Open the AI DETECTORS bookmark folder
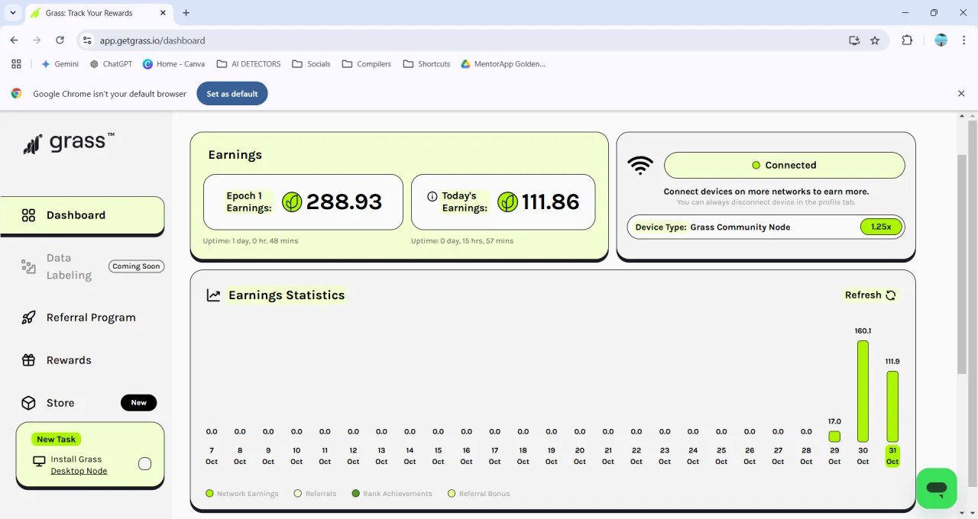 pyautogui.click(x=248, y=64)
